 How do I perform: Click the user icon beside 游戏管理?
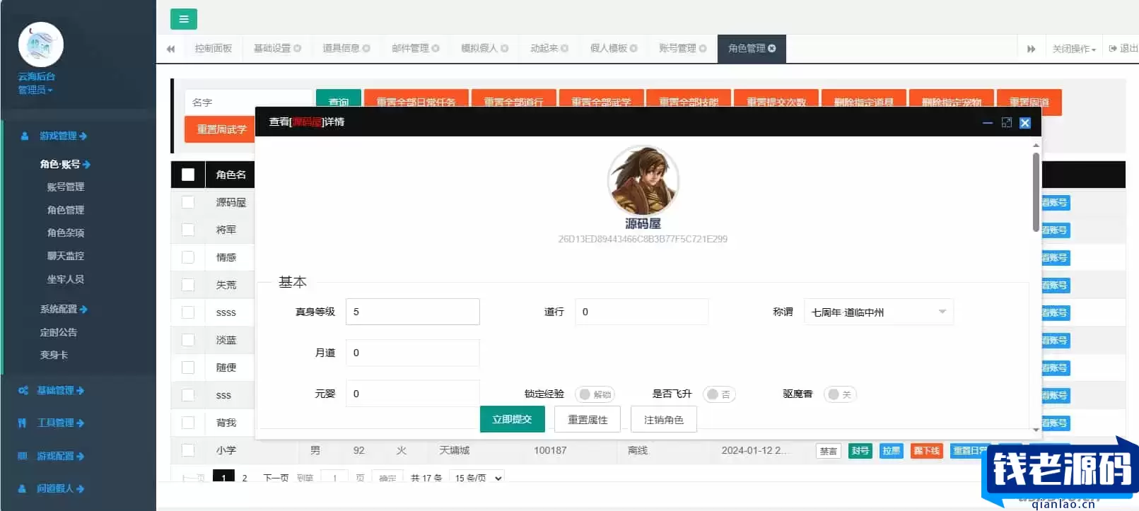coord(25,136)
